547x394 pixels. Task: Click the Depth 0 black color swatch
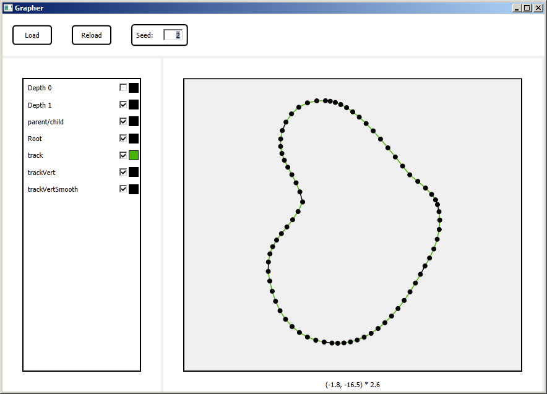coord(134,88)
